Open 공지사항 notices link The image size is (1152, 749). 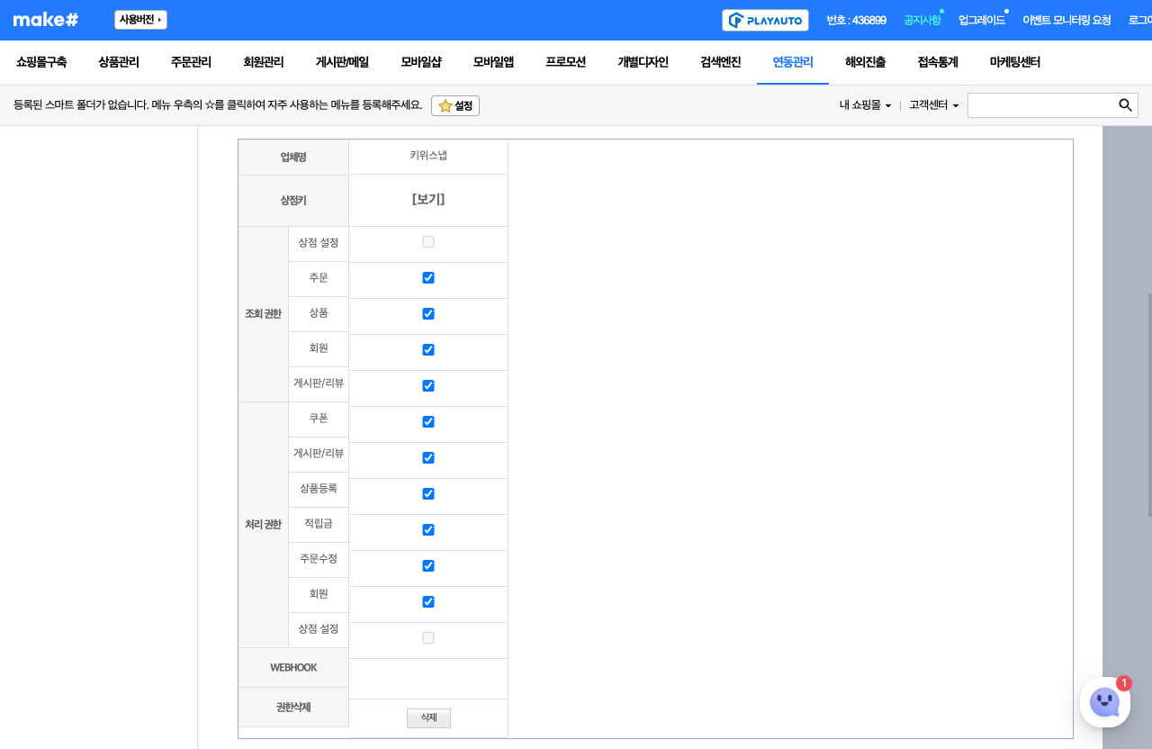[x=922, y=20]
